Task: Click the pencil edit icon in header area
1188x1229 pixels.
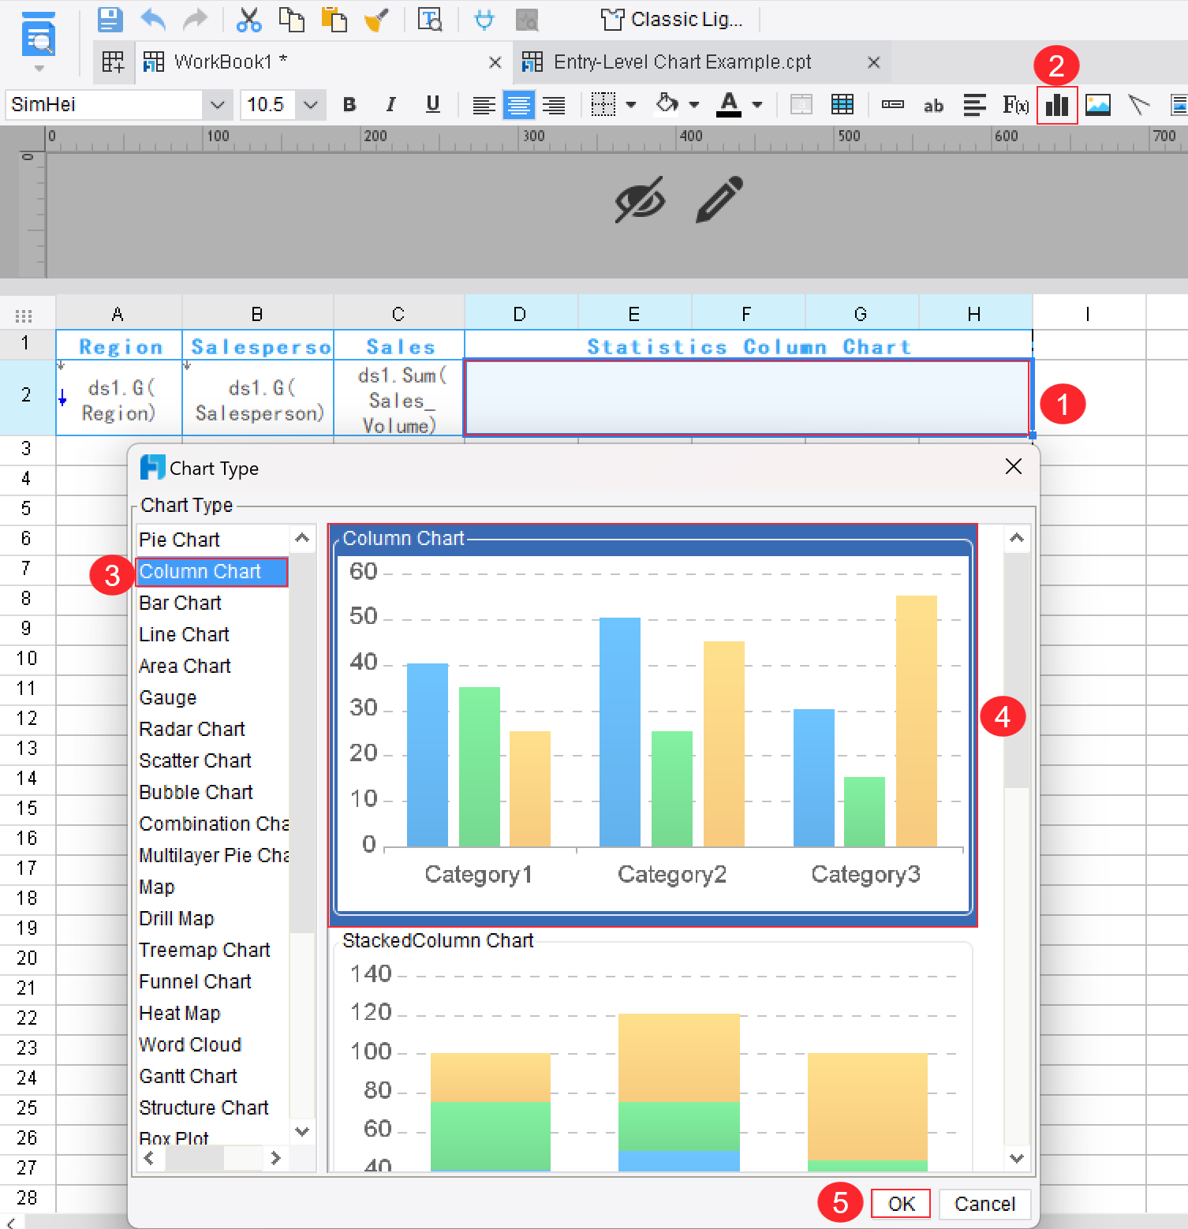Action: point(719,199)
